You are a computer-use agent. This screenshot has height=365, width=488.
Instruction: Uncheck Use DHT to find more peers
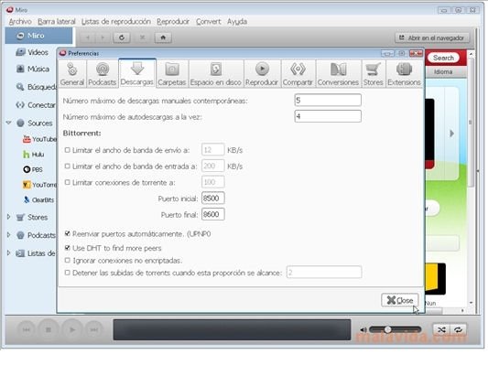[67, 248]
